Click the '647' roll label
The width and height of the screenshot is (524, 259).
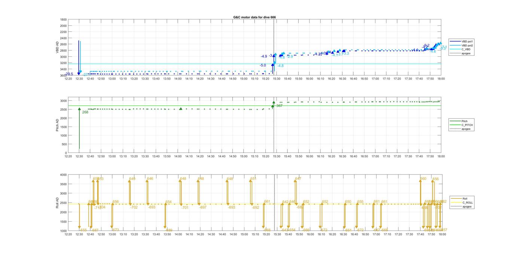[x=298, y=179]
